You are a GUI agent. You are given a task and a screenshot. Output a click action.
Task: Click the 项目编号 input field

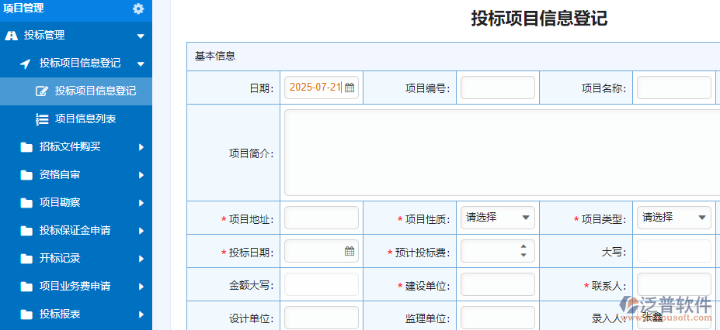(x=497, y=88)
